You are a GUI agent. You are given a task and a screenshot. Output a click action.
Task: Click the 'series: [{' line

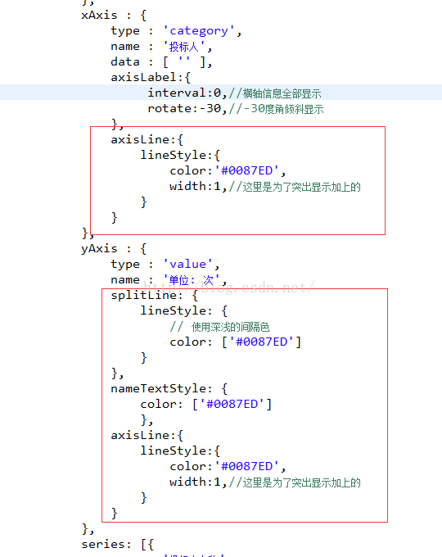[x=118, y=544]
